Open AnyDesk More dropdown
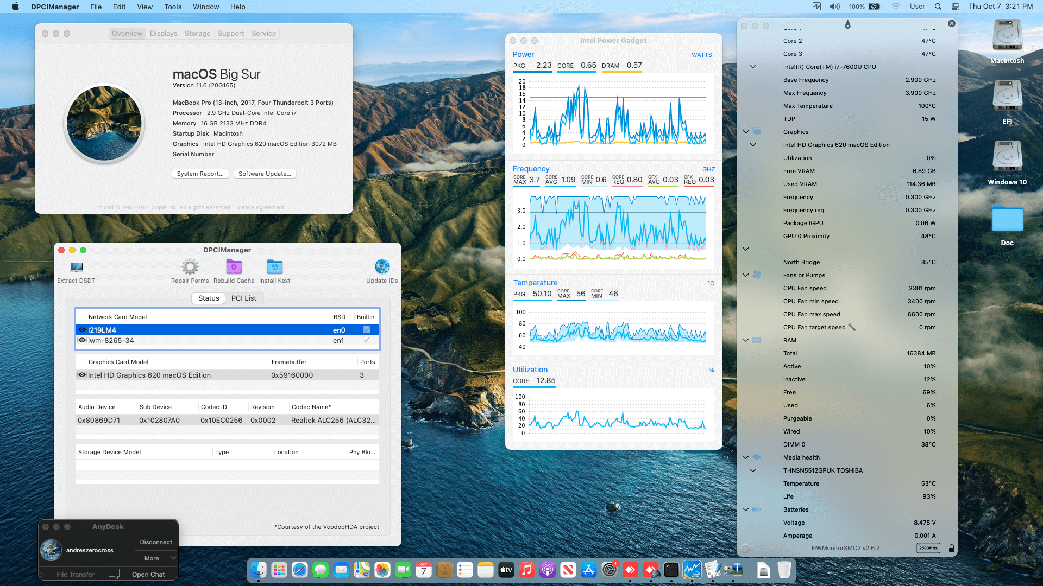The height and width of the screenshot is (586, 1043). [155, 558]
